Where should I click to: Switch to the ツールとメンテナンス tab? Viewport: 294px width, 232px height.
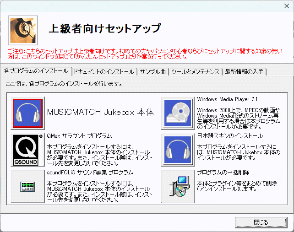click(196, 72)
